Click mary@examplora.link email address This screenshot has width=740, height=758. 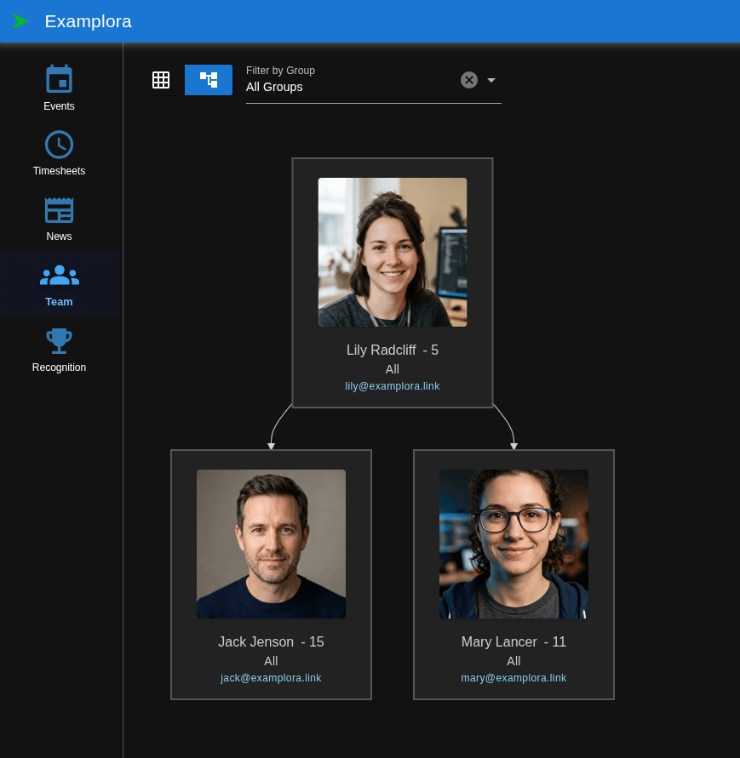[x=513, y=677]
